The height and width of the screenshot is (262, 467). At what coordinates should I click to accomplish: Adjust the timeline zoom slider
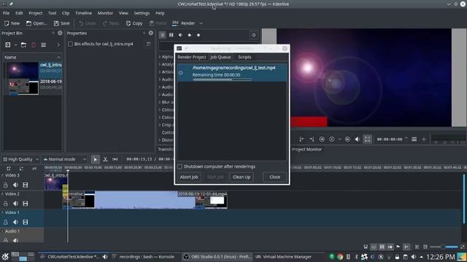(444, 247)
